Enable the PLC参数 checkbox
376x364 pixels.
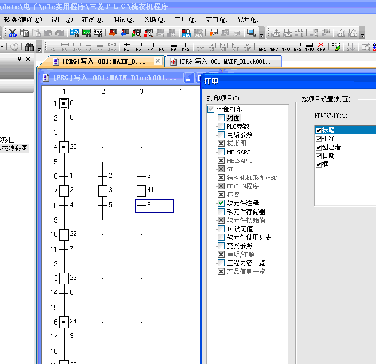click(x=221, y=126)
